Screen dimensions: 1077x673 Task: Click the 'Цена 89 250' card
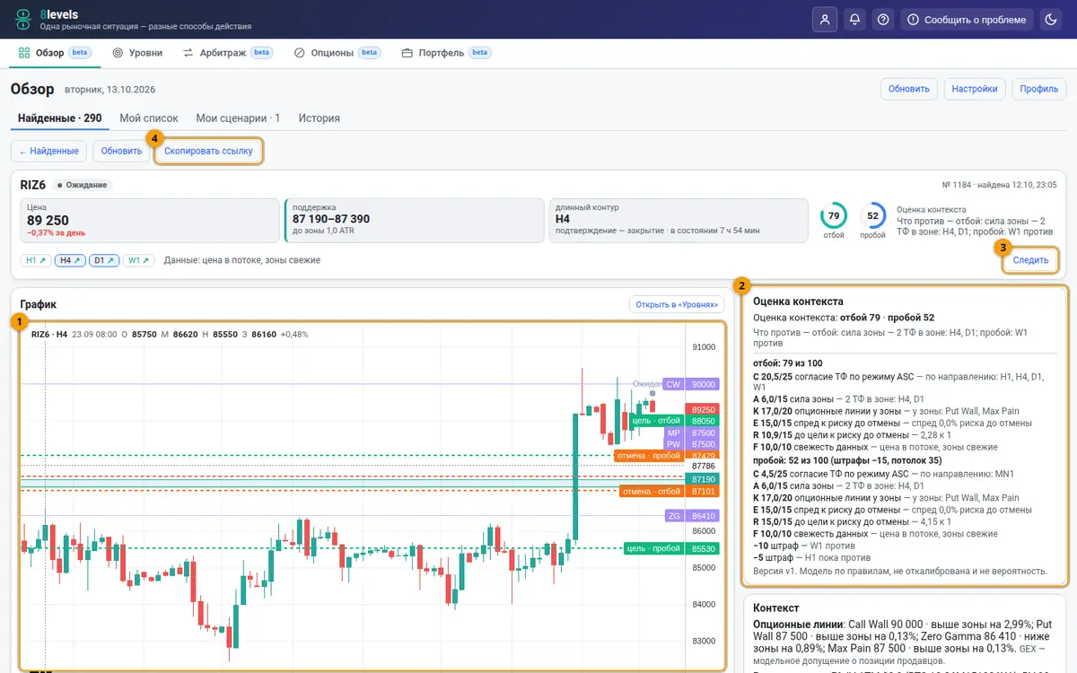pos(150,221)
